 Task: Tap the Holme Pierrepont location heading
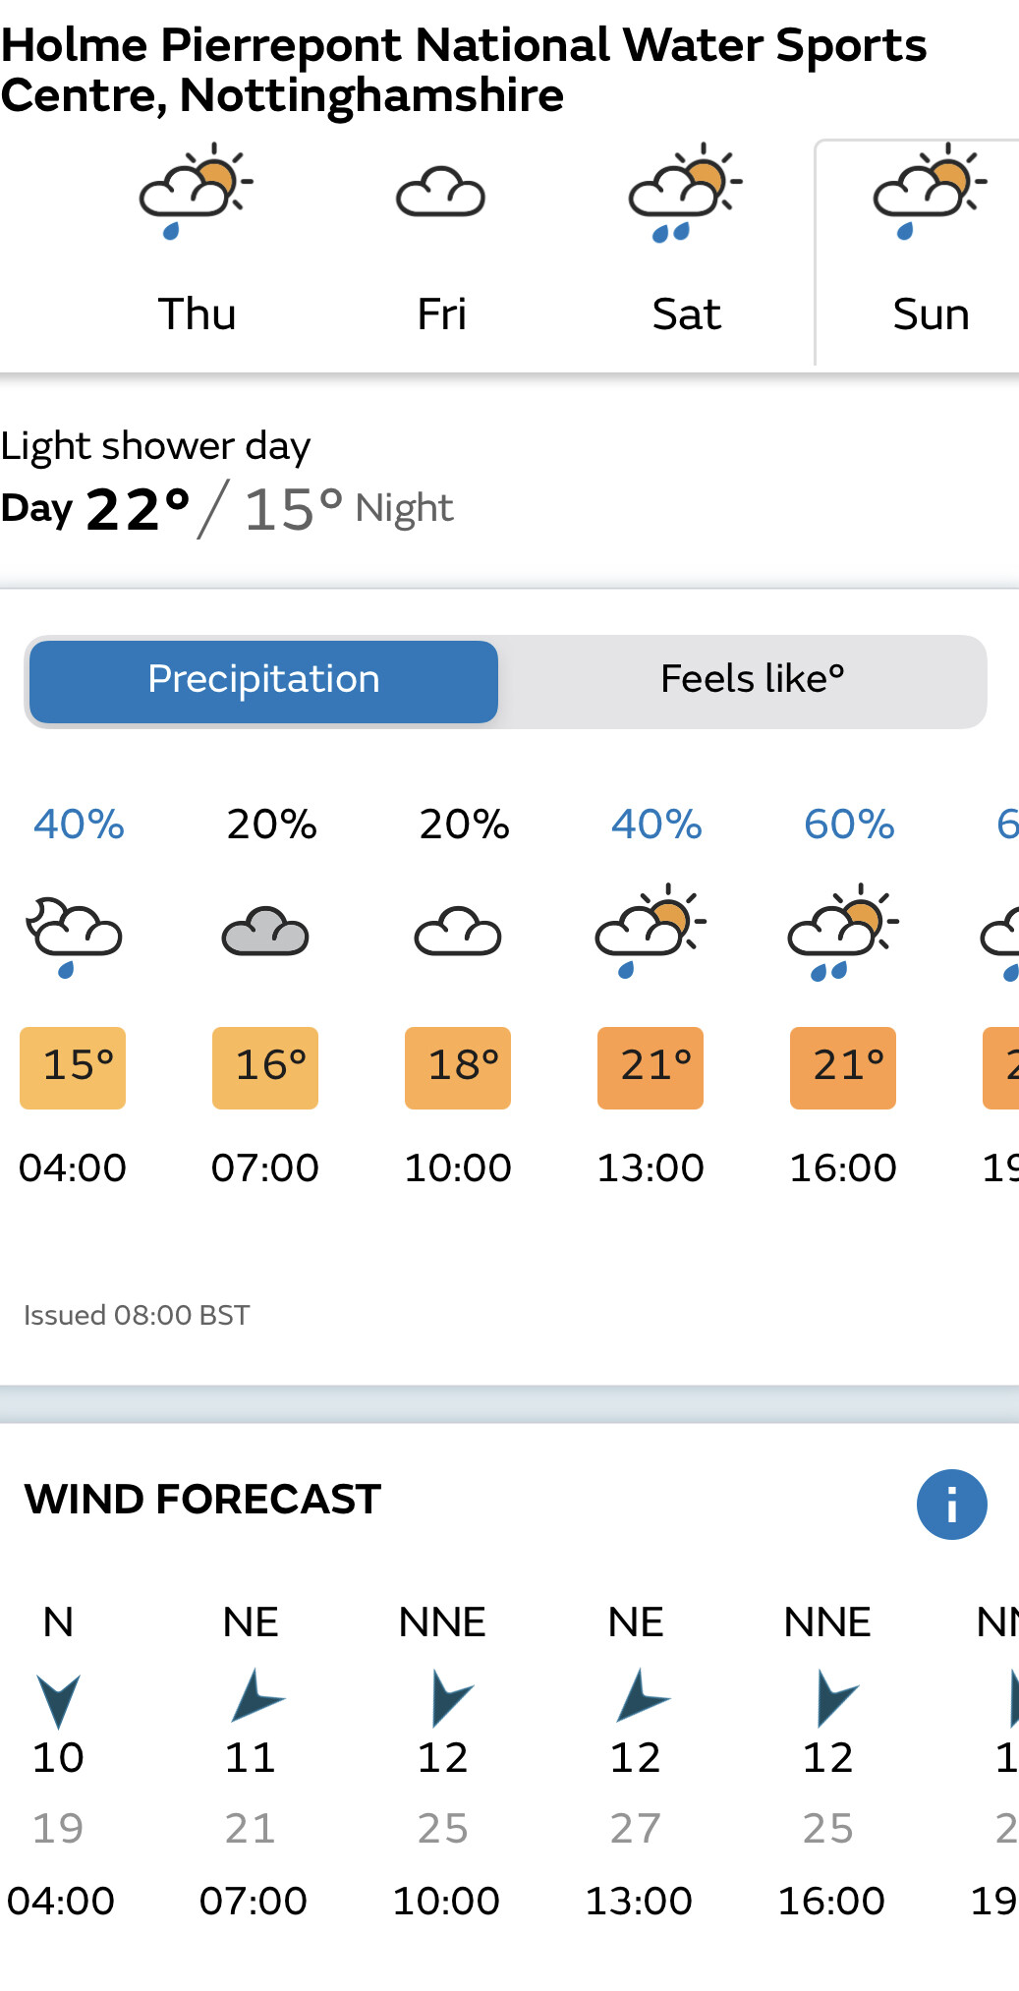coord(464,71)
